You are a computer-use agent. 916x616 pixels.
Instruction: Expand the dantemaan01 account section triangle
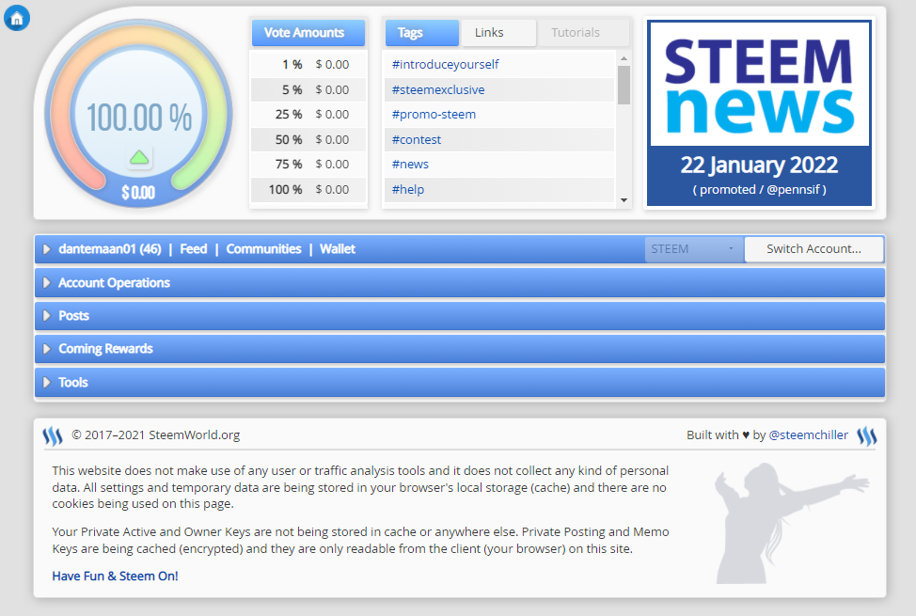47,249
